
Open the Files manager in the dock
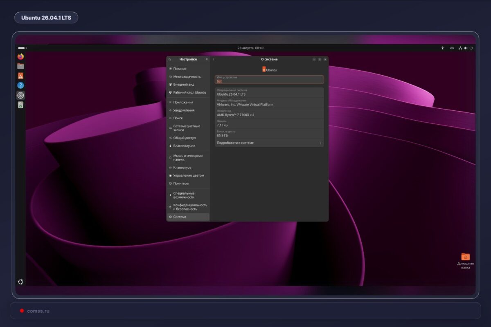pos(20,66)
